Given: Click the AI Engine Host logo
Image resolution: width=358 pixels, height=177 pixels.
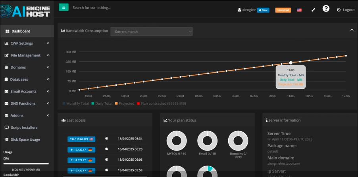Looking at the screenshot, I should coord(25,11).
